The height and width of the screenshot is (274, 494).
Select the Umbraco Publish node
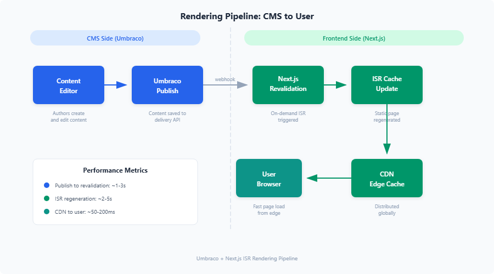pyautogui.click(x=167, y=85)
